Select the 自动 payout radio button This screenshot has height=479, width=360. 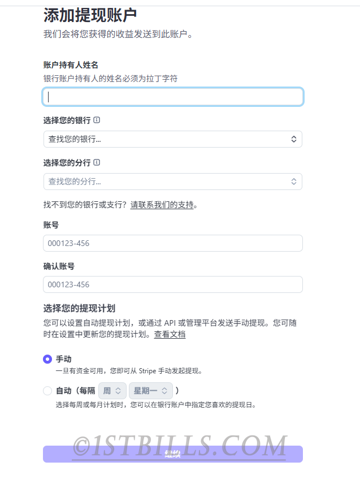[47, 391]
